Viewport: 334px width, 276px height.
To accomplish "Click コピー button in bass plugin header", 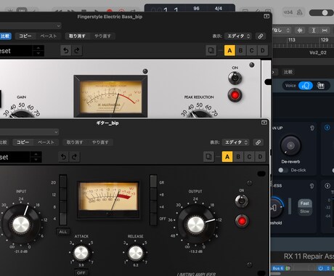I will [25, 36].
